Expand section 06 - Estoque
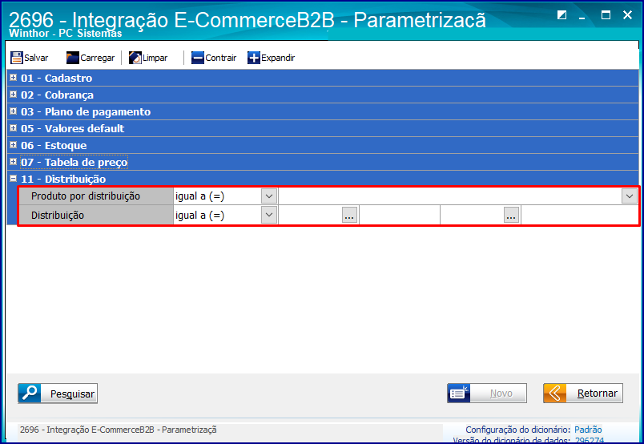Screen dimensions: 644x444 (x=13, y=145)
